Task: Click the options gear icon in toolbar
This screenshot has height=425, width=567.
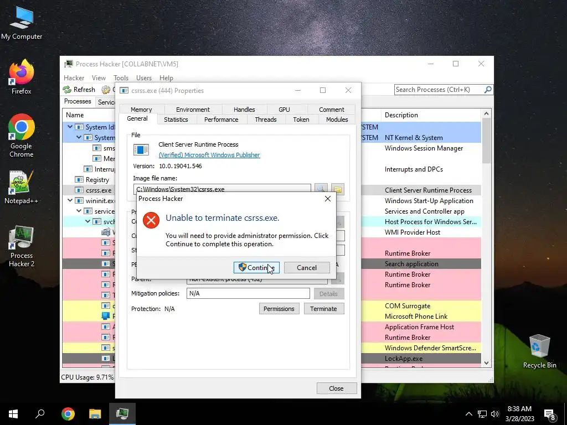Action: coord(106,90)
